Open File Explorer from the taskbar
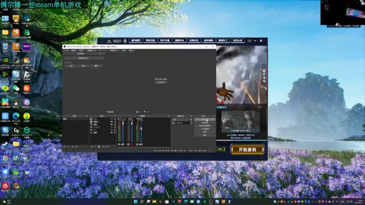This screenshot has width=365, height=205. tap(154, 201)
